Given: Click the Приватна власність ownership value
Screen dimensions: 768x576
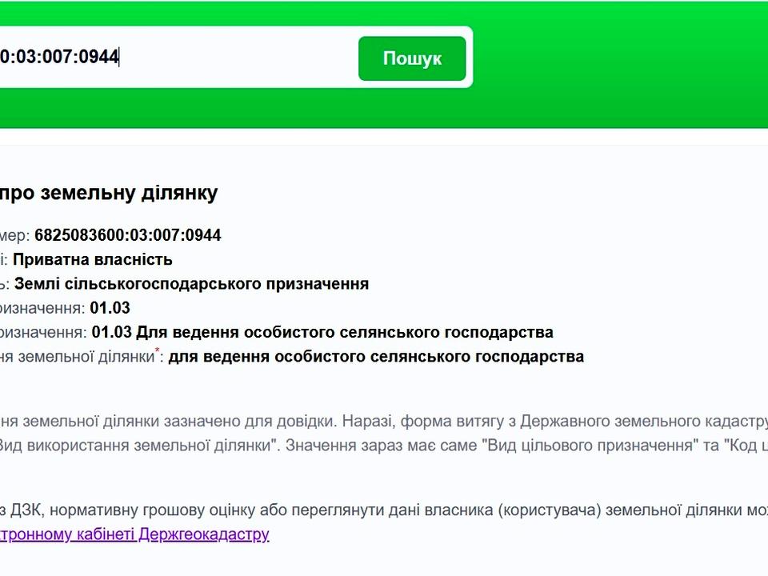Looking at the screenshot, I should [92, 259].
